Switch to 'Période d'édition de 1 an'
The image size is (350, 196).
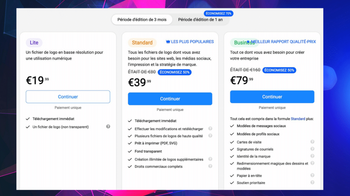pyautogui.click(x=200, y=19)
